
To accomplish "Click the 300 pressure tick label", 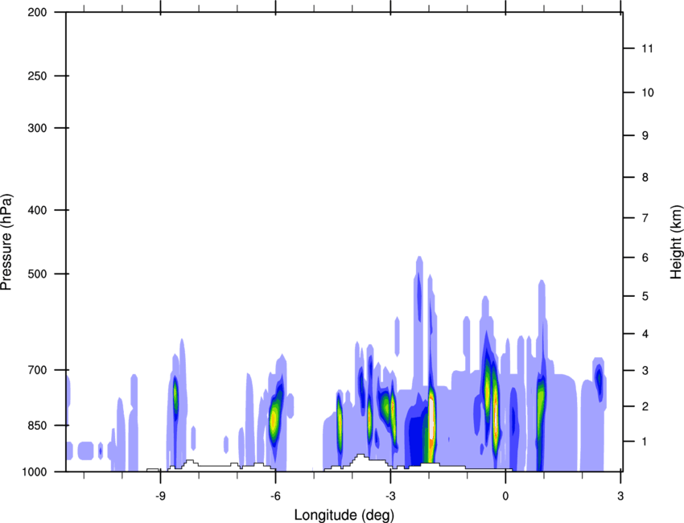I will [37, 128].
